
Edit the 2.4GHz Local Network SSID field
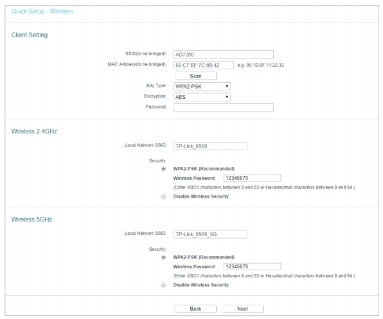click(x=210, y=146)
